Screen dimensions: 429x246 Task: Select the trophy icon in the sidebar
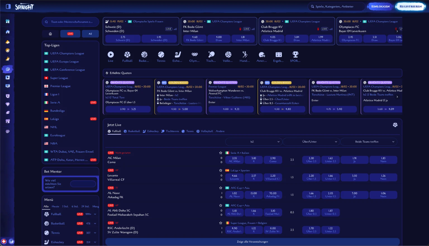click(8, 104)
